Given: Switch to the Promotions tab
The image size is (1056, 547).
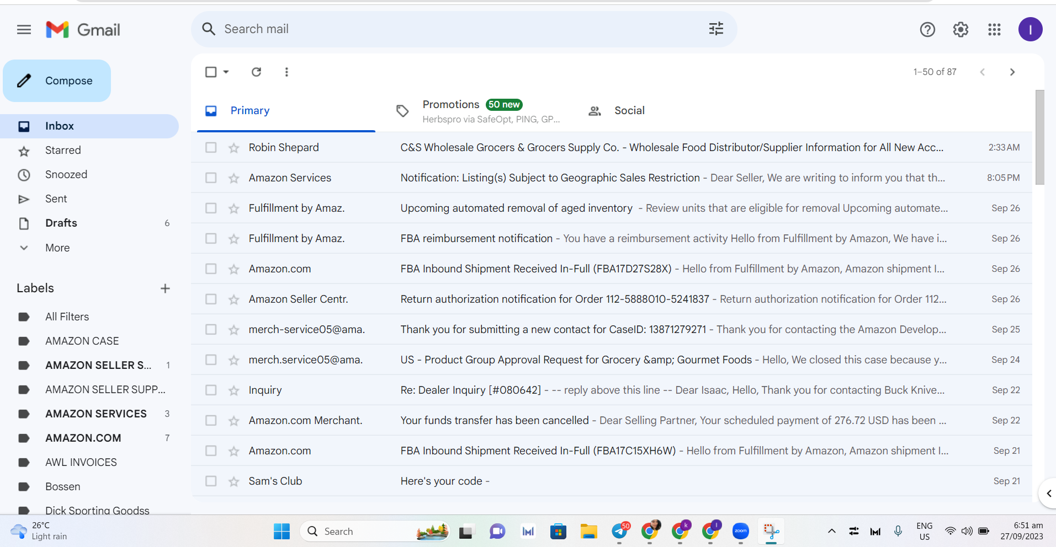Looking at the screenshot, I should pyautogui.click(x=477, y=111).
